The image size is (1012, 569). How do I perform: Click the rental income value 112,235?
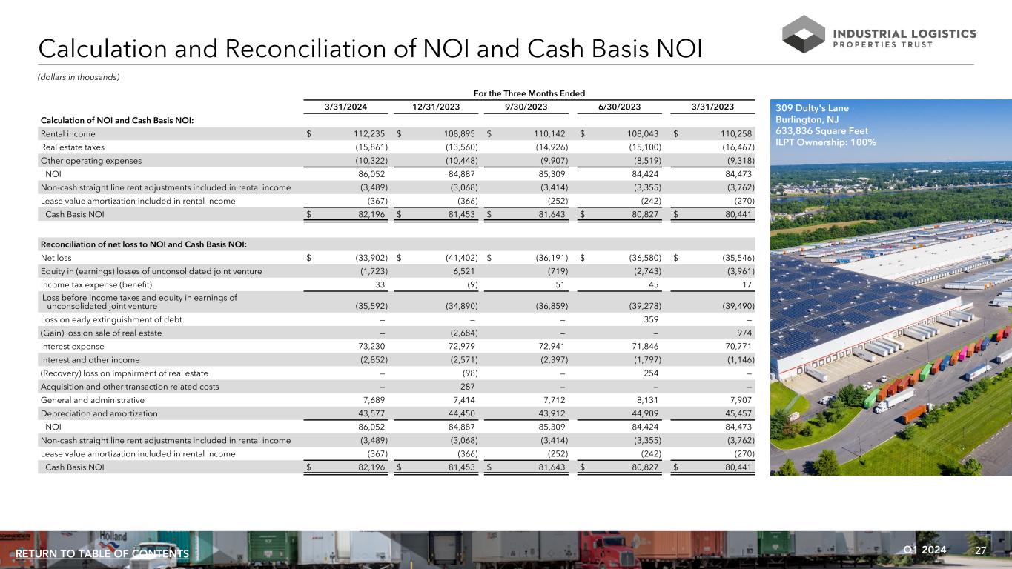(x=367, y=134)
